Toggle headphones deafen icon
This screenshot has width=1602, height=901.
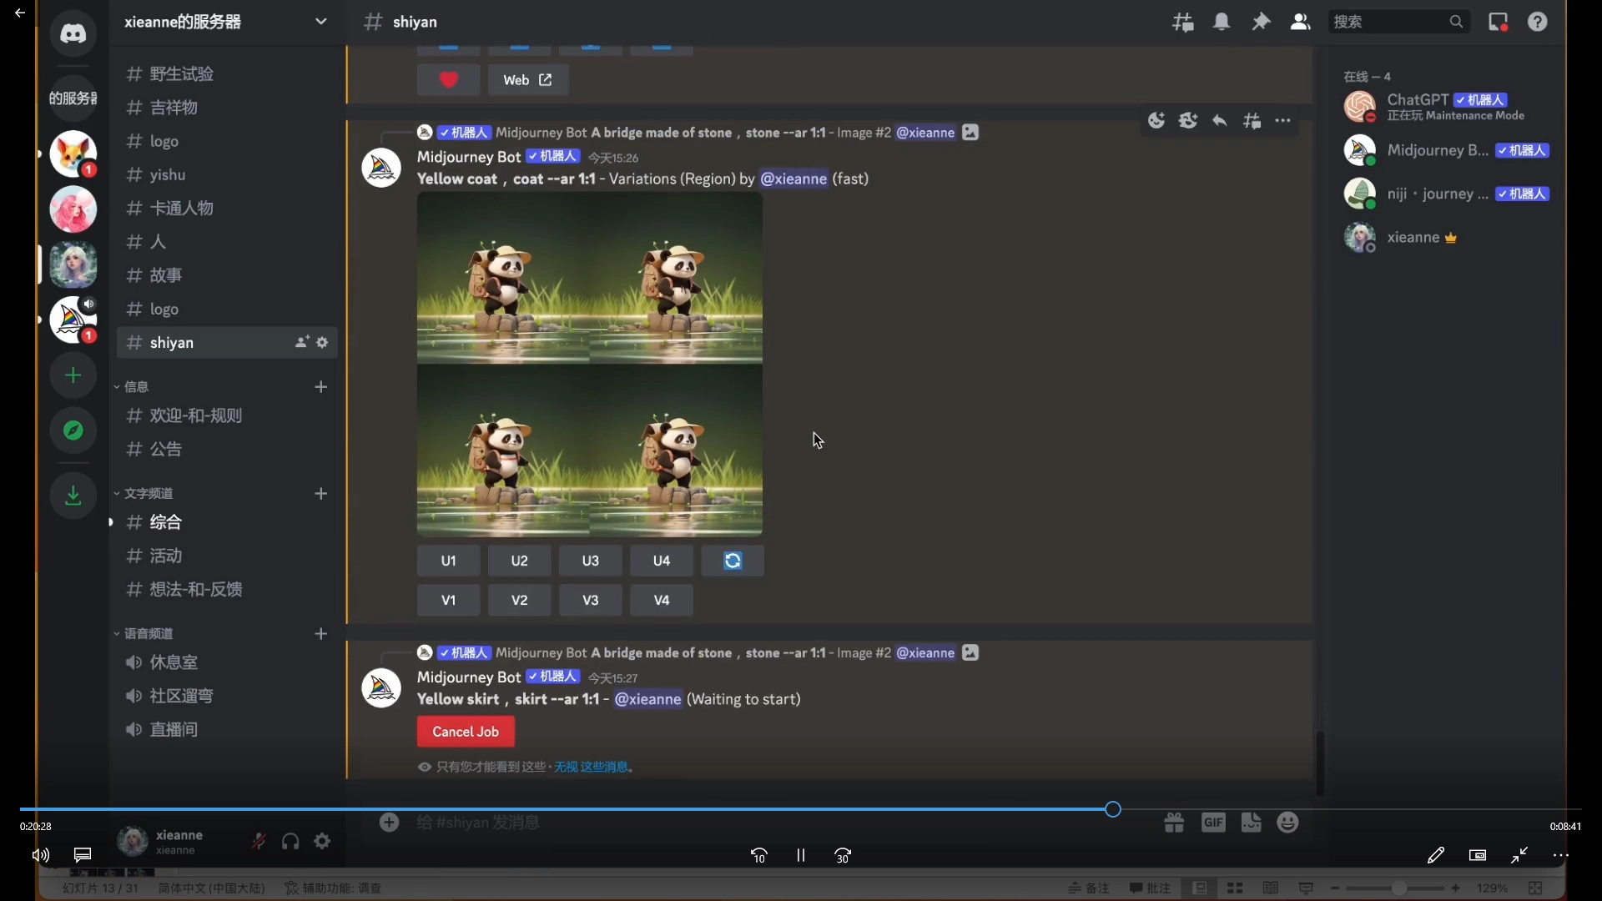pos(290,841)
